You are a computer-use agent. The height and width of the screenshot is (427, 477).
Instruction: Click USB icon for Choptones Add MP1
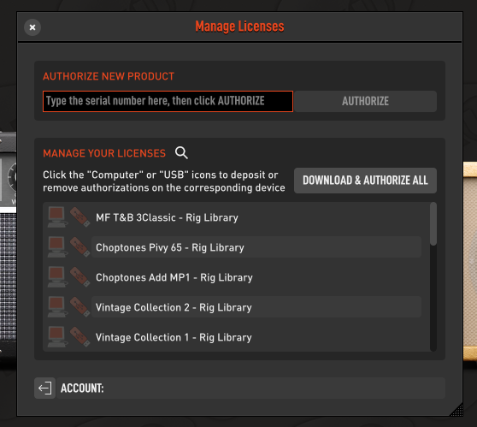[79, 277]
